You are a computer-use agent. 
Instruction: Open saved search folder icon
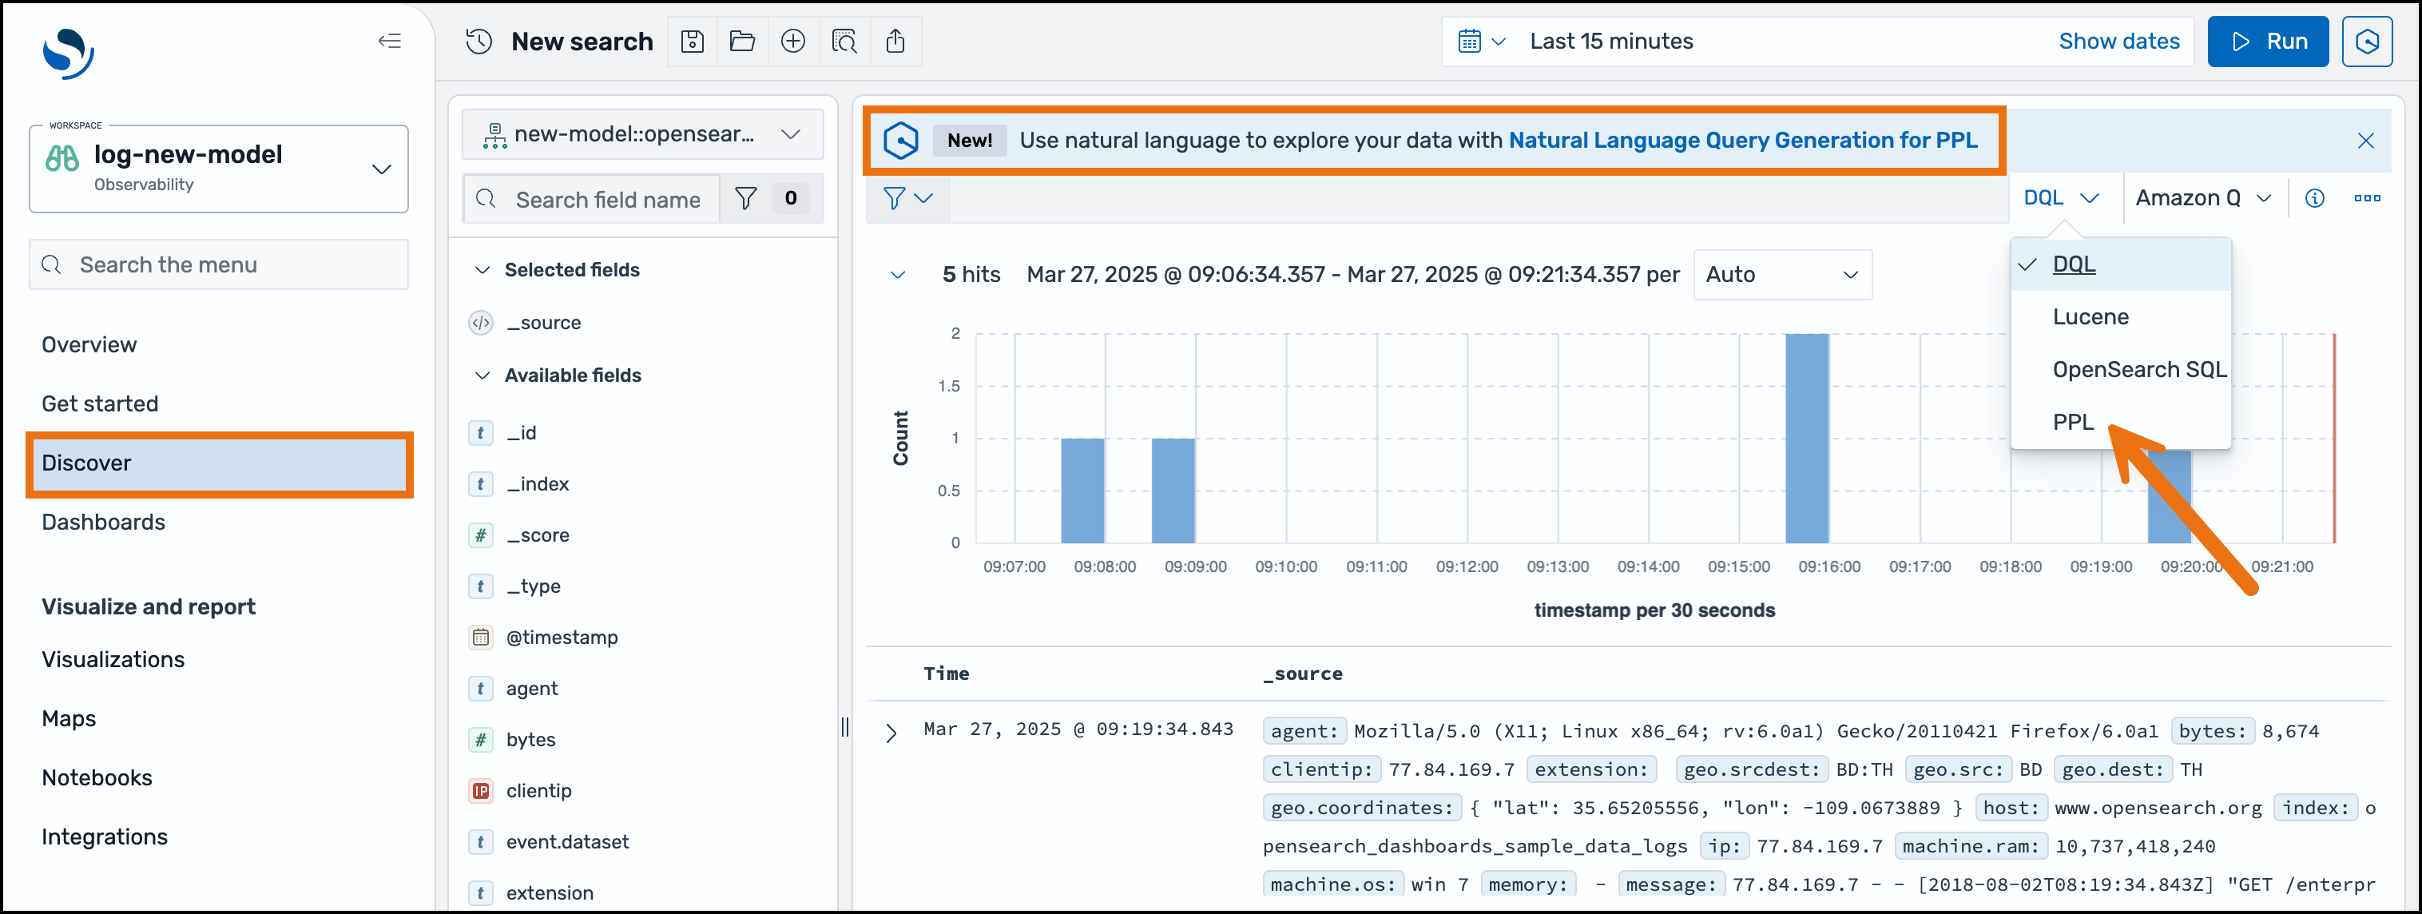[x=742, y=42]
